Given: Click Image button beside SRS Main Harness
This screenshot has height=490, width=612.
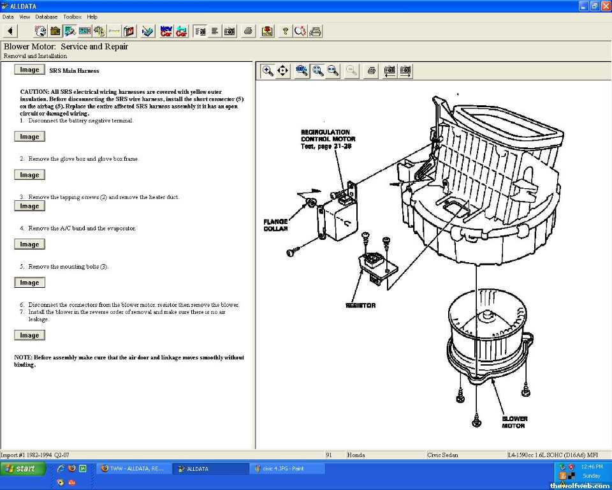Looking at the screenshot, I should 29,70.
